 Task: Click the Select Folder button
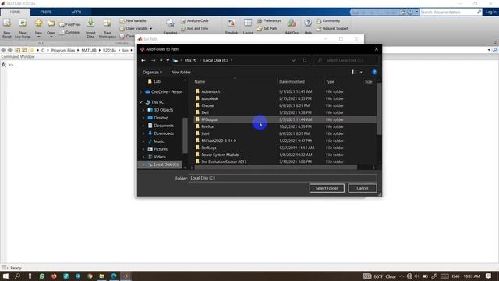point(327,188)
